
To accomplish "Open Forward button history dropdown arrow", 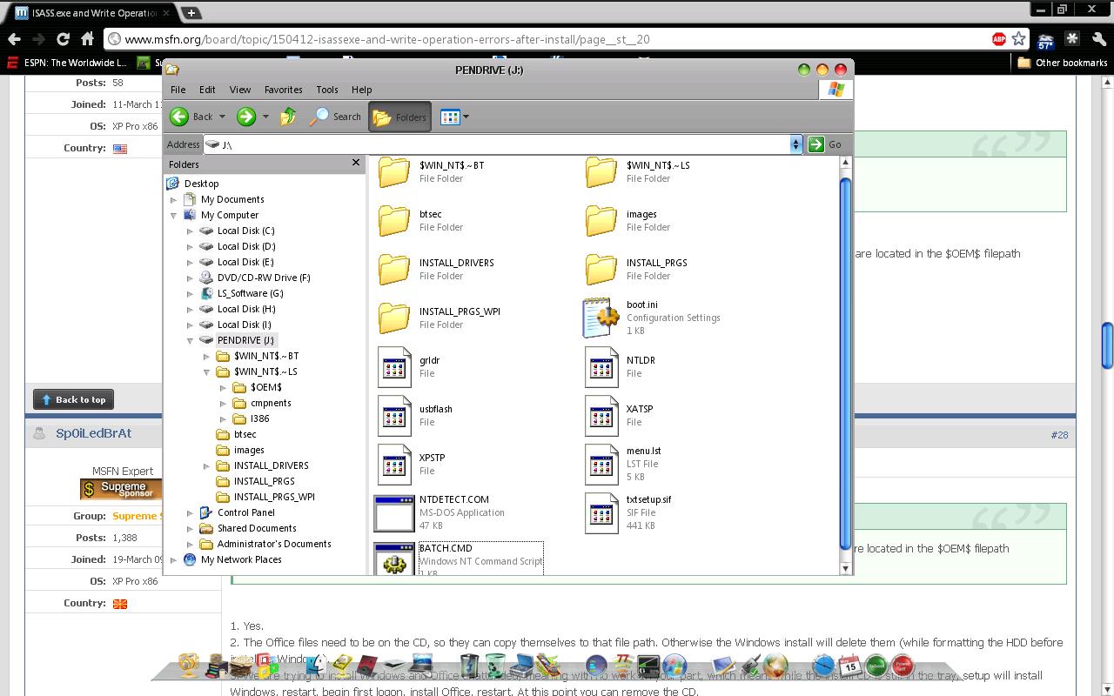I will pos(265,117).
